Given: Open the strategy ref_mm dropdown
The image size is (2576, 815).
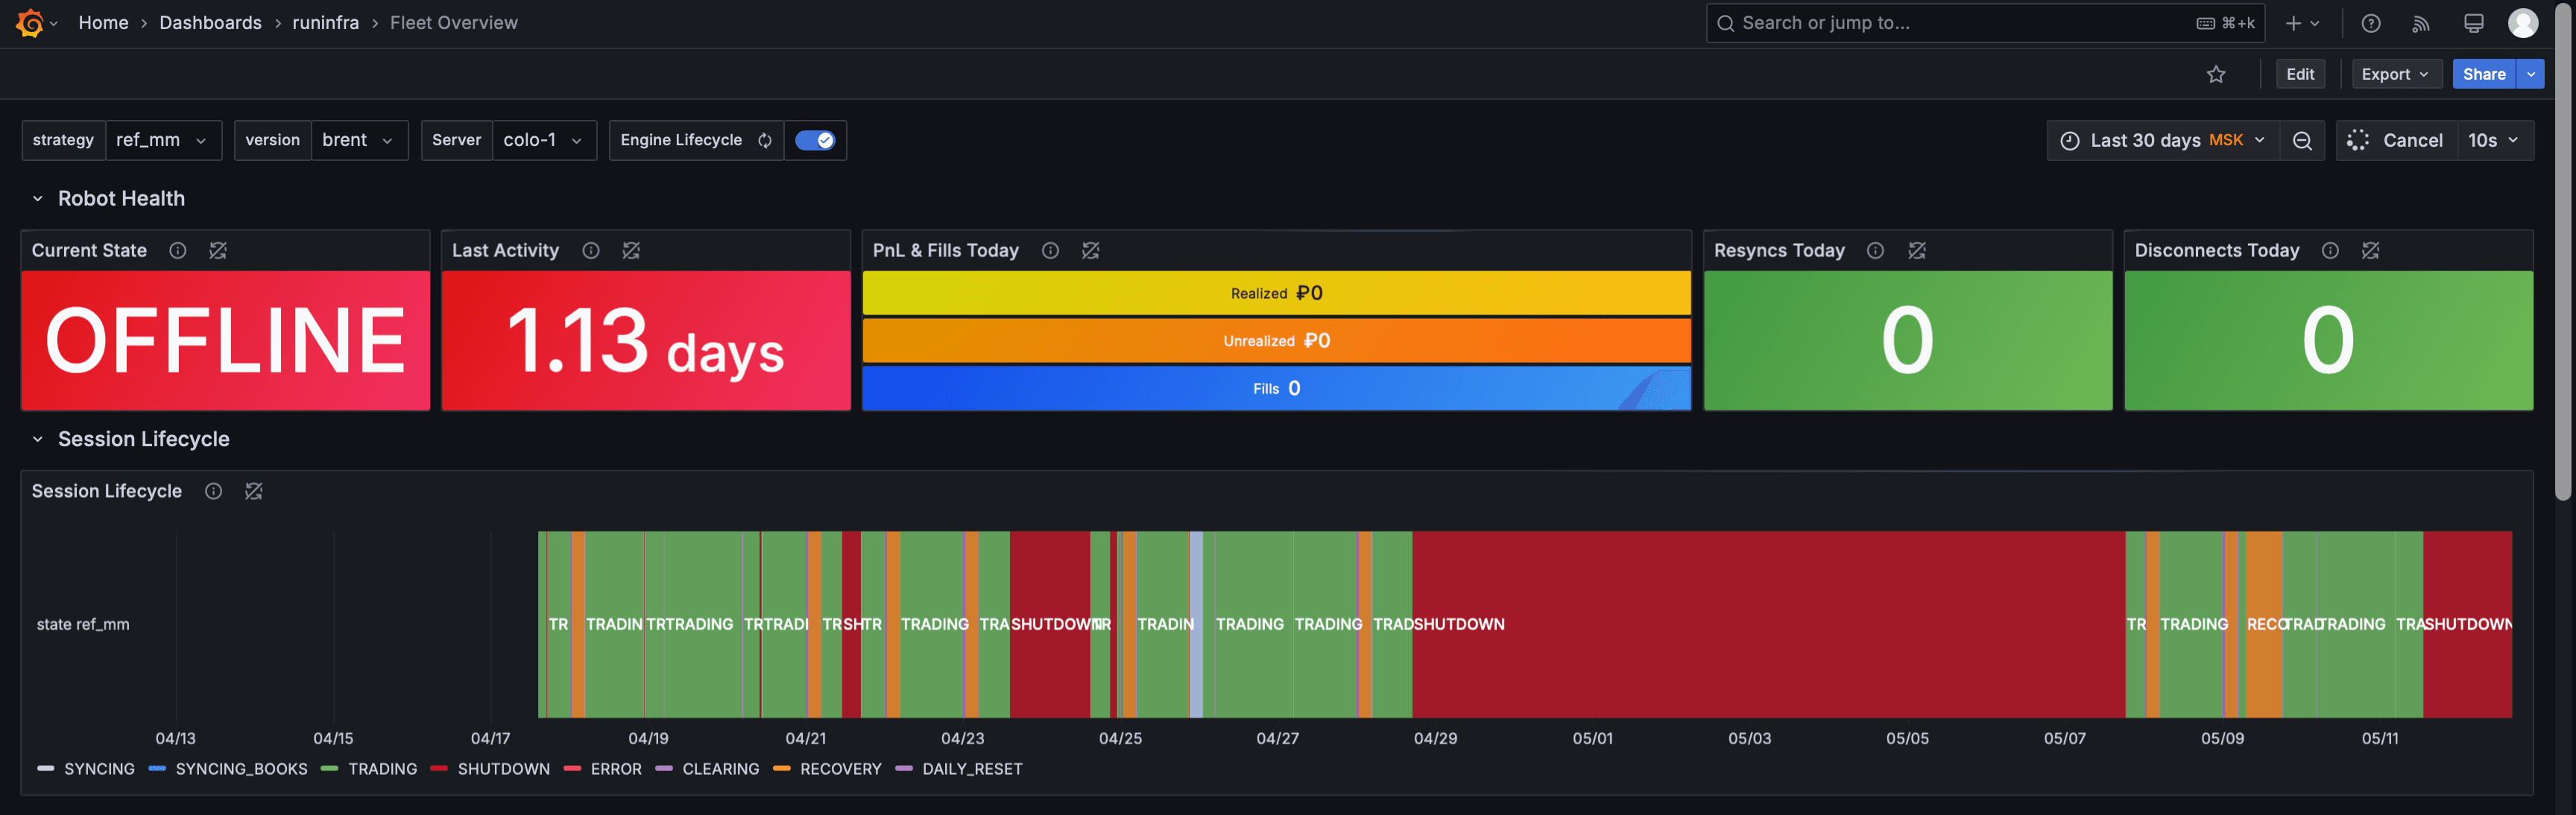Looking at the screenshot, I should (x=163, y=141).
